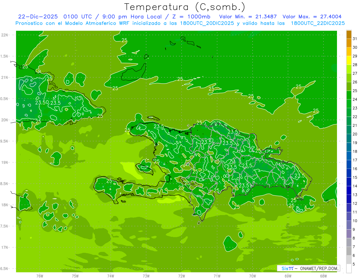
Task: Click the "68W" longitude axis label
Action: [x=323, y=276]
